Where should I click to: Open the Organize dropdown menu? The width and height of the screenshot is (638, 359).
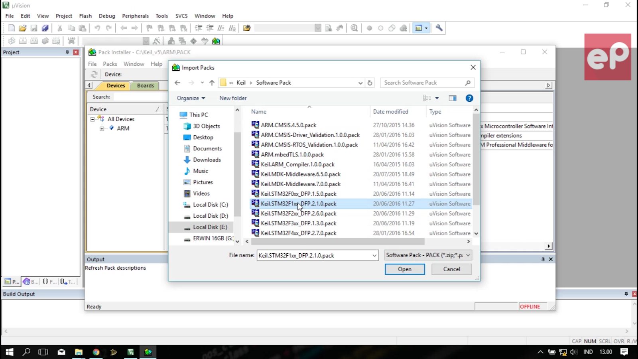pos(191,98)
